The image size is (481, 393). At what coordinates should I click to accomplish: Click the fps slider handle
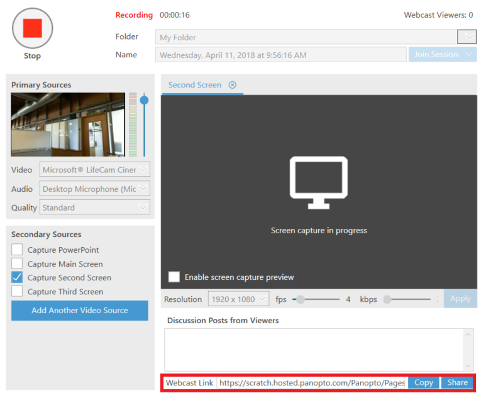[x=301, y=299]
